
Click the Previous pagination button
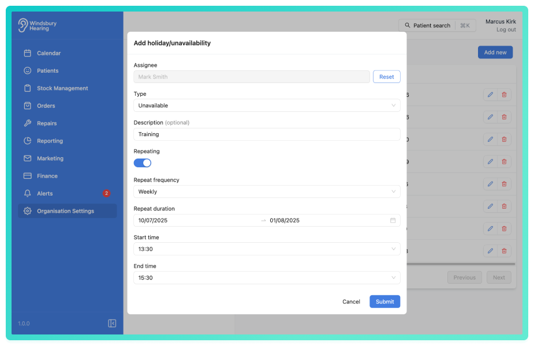tap(465, 277)
